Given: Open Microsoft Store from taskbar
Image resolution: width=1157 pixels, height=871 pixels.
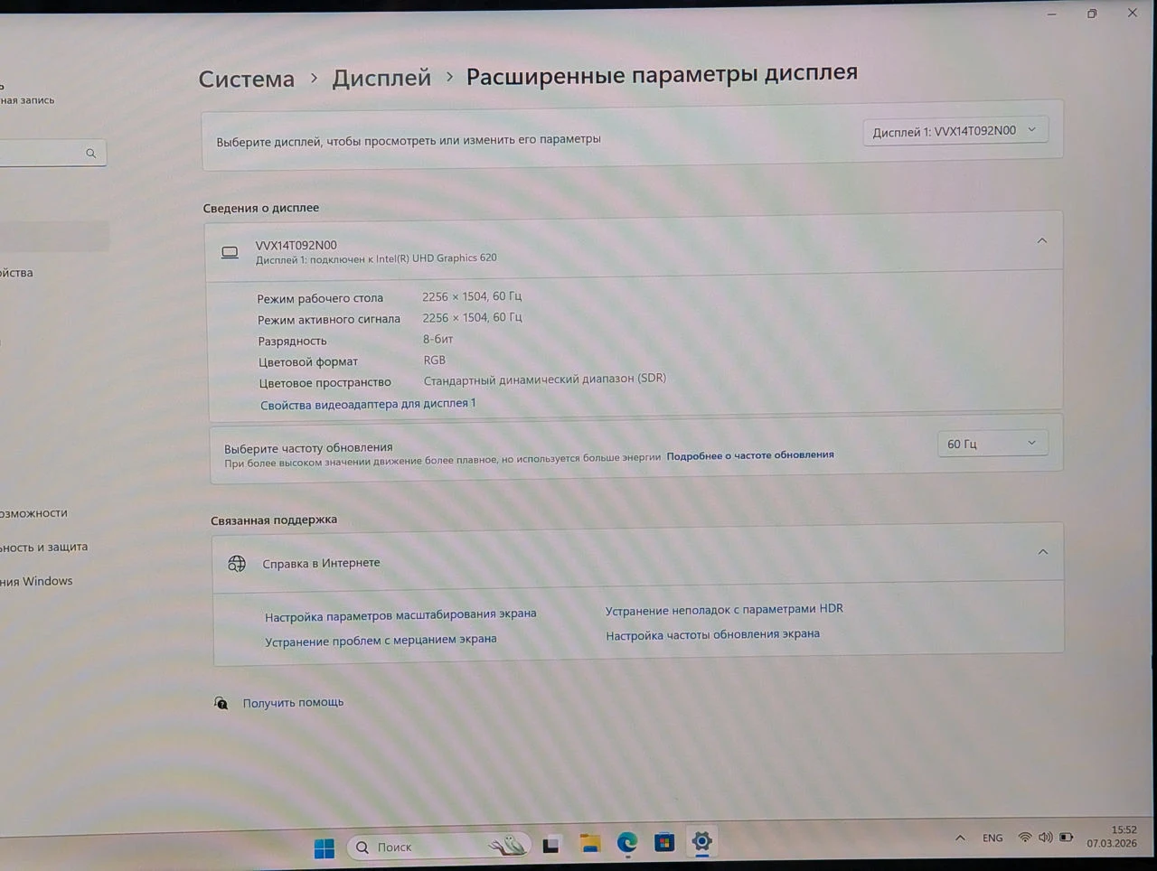Looking at the screenshot, I should pos(664,842).
